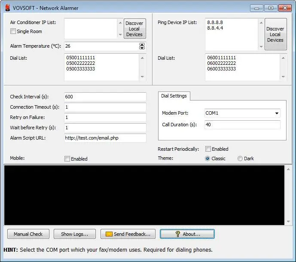Click dial number 05002222222
The height and width of the screenshot is (262, 296).
point(81,63)
